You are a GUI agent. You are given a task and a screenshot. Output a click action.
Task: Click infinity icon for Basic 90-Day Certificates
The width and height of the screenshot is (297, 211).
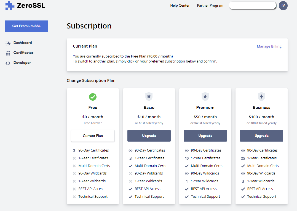coord(130,150)
